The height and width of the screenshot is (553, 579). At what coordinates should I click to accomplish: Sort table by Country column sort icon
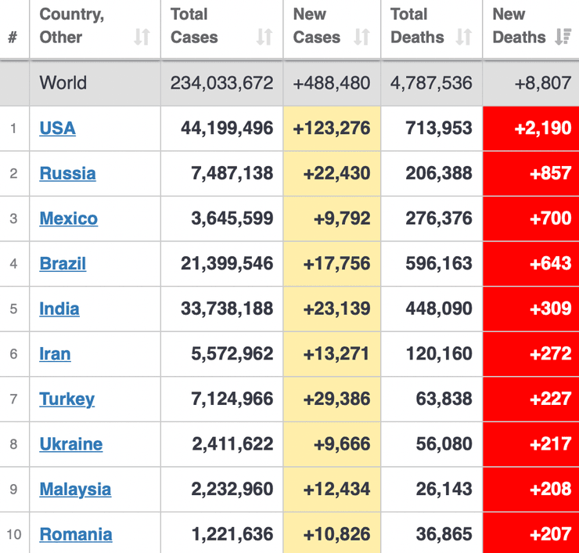[x=142, y=37]
